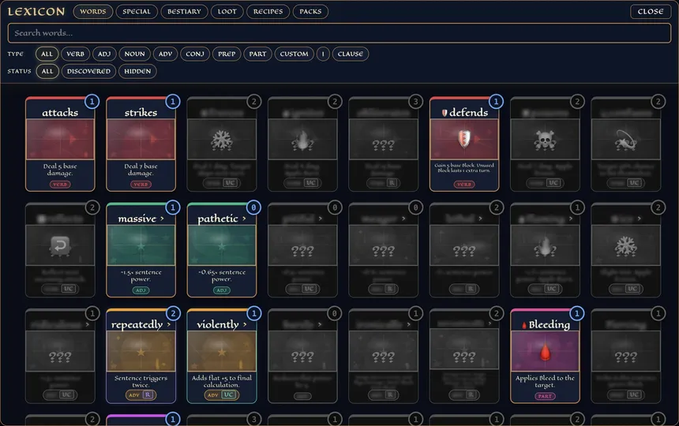Click the 2 count badge on repeatedly
The height and width of the screenshot is (426, 679).
(x=172, y=313)
